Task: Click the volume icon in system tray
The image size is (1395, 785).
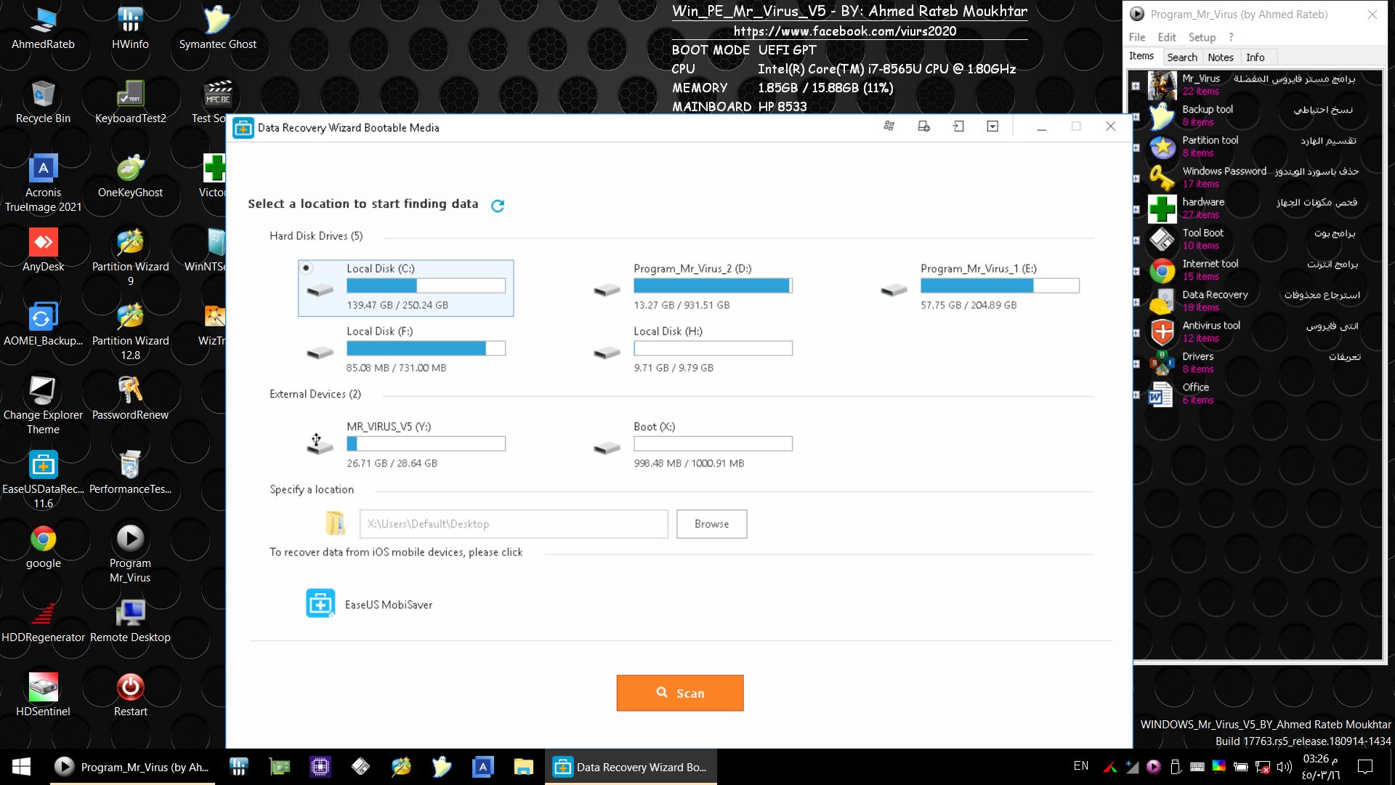Action: [1284, 767]
